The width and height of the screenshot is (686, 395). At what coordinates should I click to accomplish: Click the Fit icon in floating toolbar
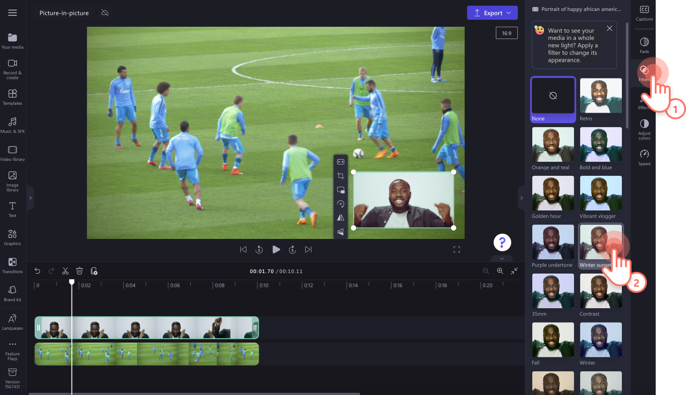point(340,162)
